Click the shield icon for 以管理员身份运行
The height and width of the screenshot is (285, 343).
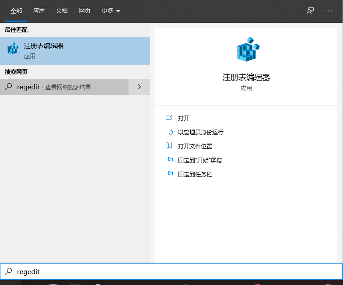[x=169, y=131]
